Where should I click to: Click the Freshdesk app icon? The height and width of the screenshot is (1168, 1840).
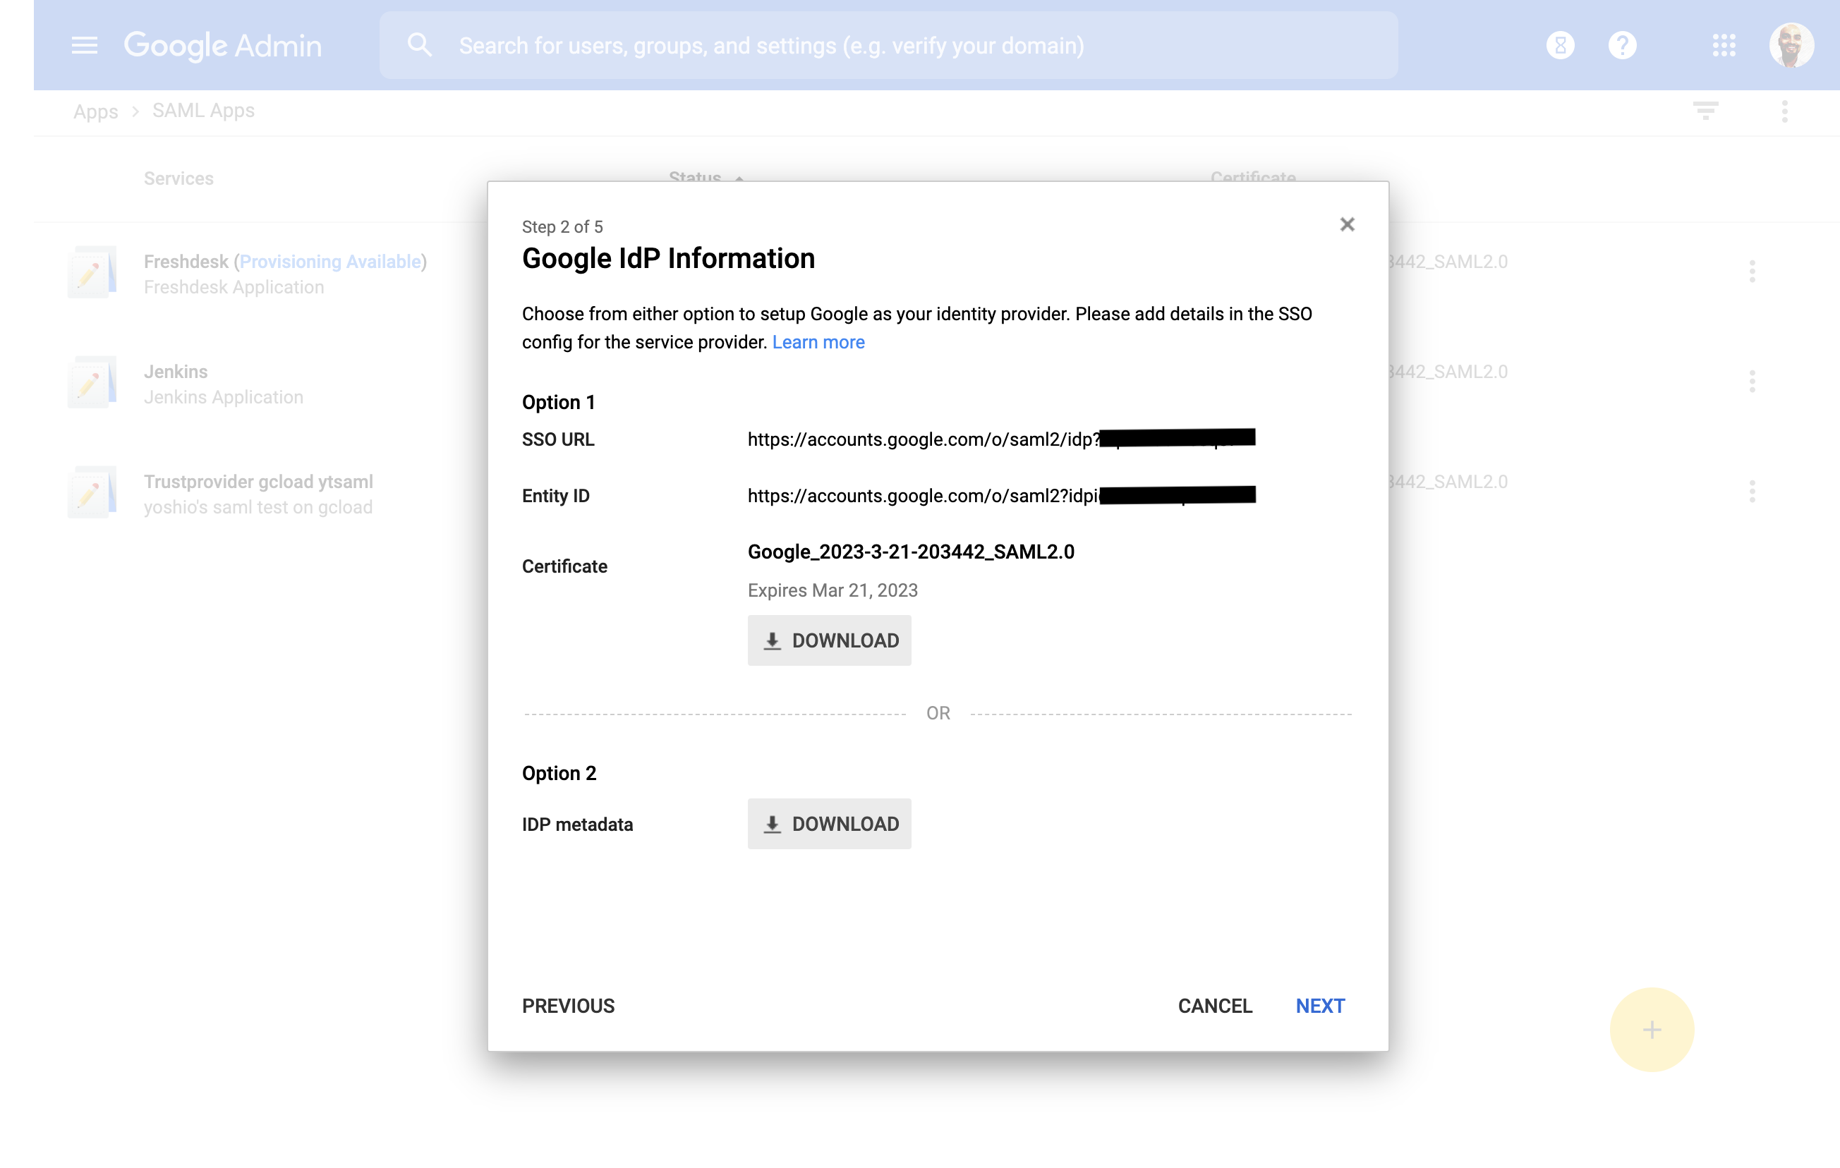click(x=92, y=271)
